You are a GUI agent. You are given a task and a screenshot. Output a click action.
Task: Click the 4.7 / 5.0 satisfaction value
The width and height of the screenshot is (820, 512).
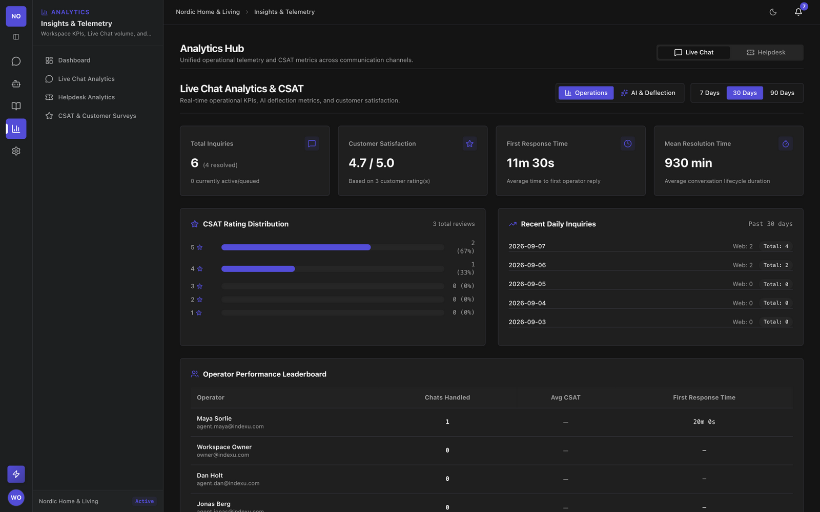[372, 163]
